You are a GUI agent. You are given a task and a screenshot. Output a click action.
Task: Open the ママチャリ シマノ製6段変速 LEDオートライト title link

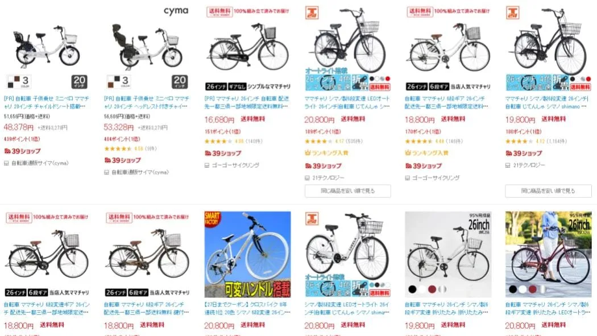[347, 102]
